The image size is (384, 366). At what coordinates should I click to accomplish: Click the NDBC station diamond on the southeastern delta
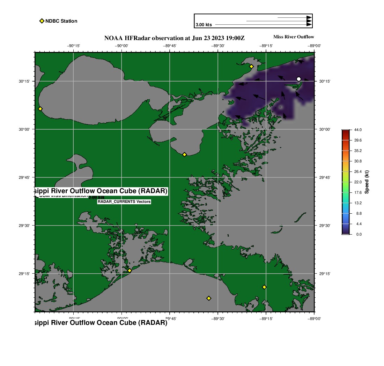264,287
